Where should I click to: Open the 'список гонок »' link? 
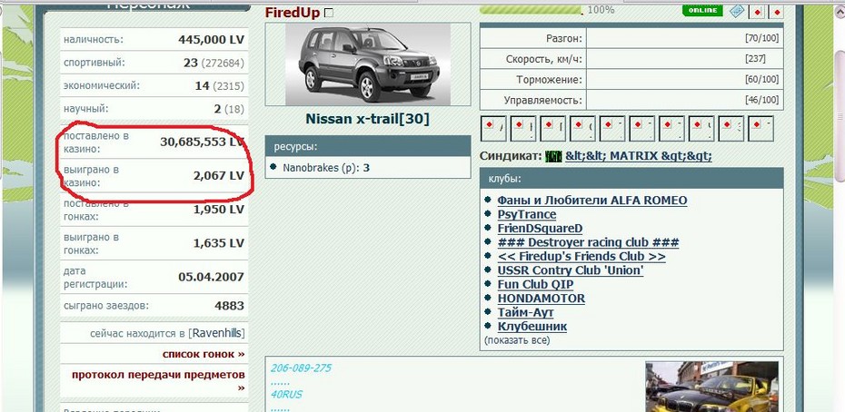(x=204, y=354)
